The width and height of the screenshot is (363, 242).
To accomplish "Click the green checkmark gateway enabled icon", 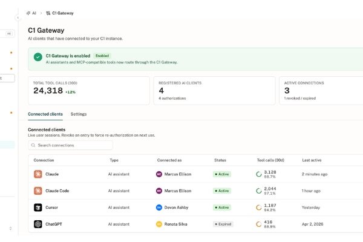I will [x=38, y=57].
